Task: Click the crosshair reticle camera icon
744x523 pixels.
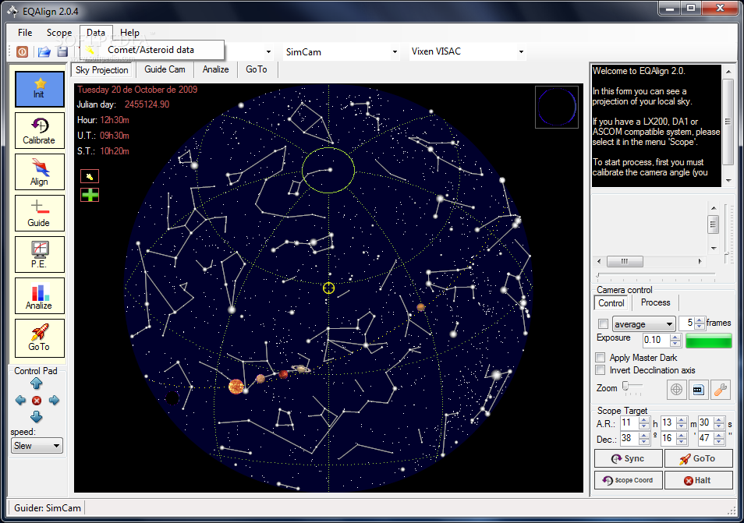Action: [x=676, y=390]
